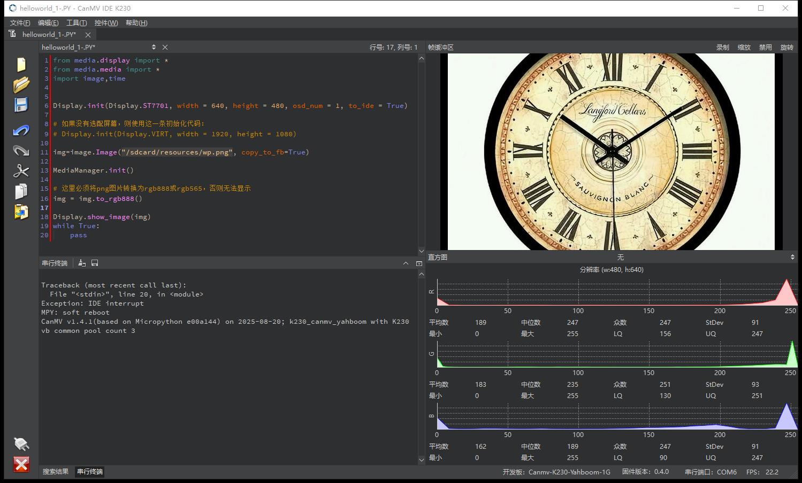This screenshot has width=802, height=483.
Task: Click the New File icon in sidebar
Action: tap(21, 64)
